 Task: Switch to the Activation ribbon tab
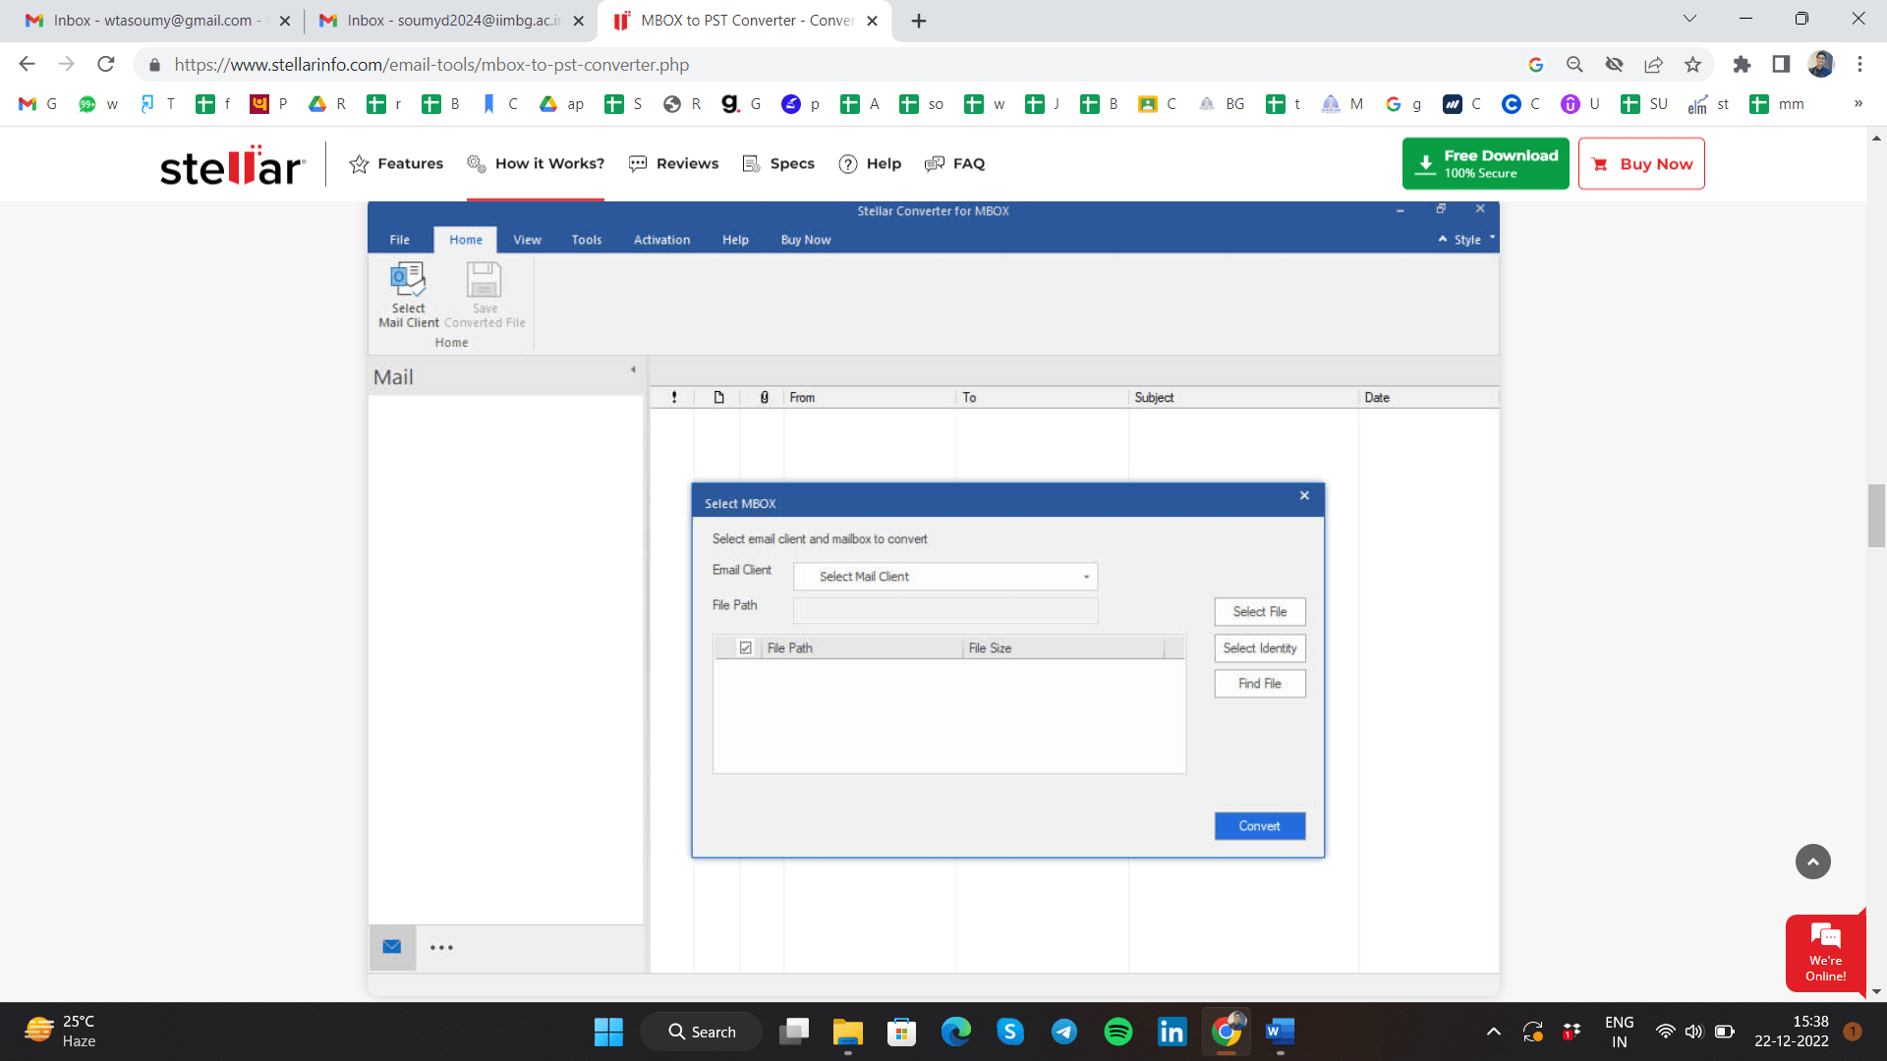[x=661, y=240]
